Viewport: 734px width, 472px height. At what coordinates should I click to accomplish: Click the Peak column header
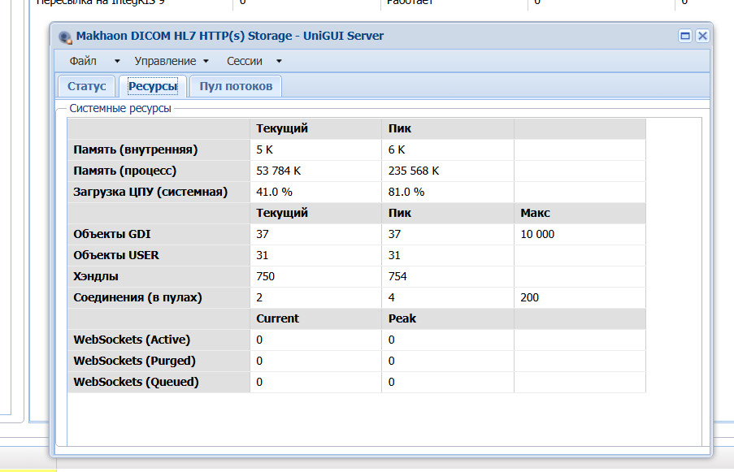(x=402, y=318)
